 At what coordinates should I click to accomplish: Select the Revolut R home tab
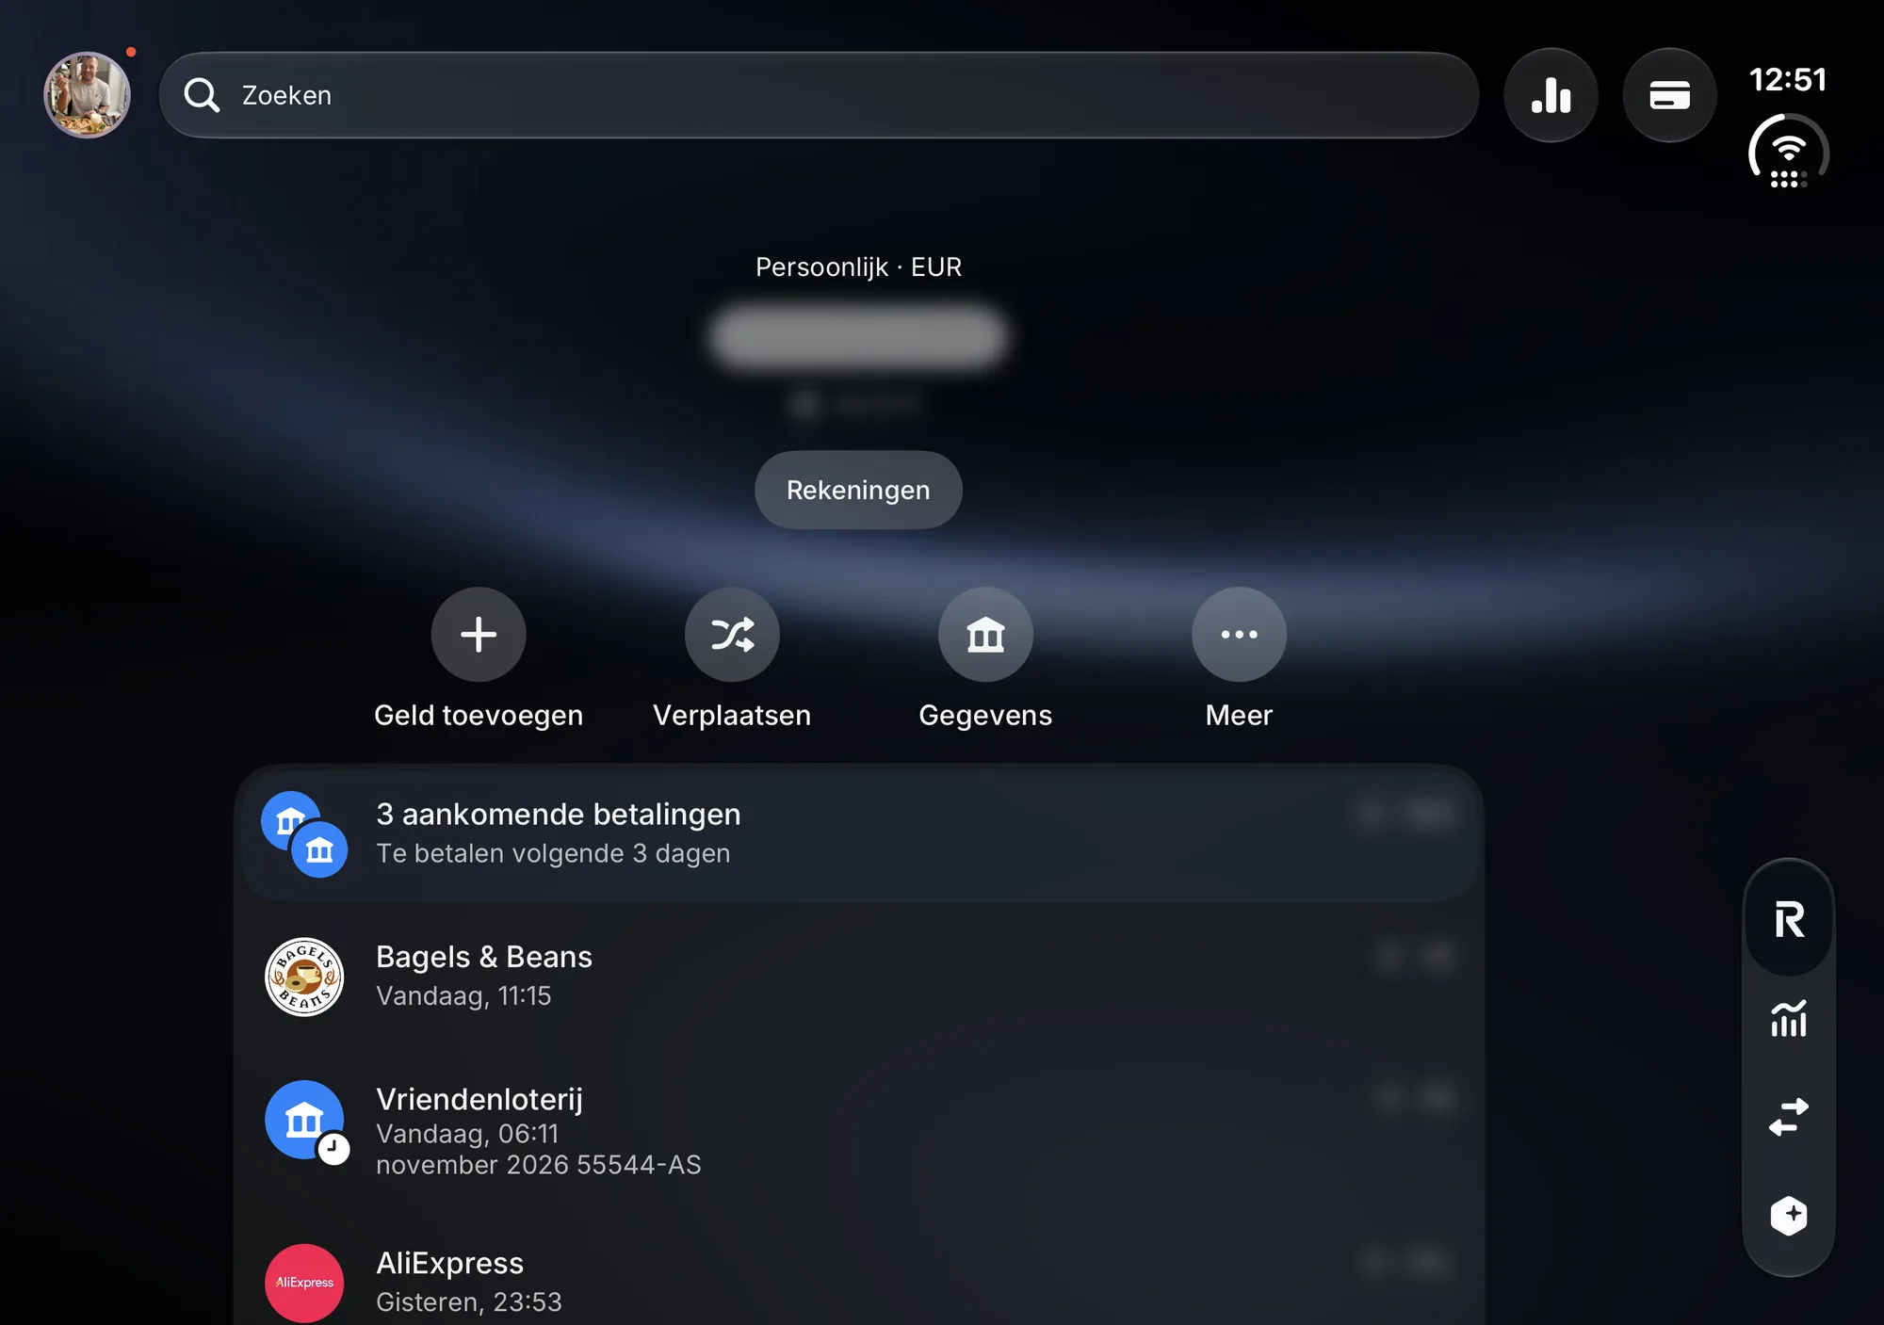(1789, 920)
